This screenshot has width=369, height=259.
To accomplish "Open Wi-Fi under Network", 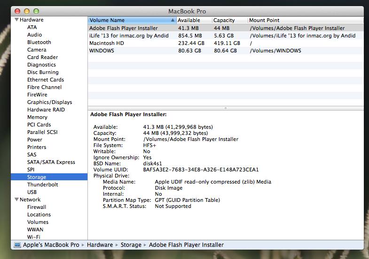I will [x=34, y=237].
